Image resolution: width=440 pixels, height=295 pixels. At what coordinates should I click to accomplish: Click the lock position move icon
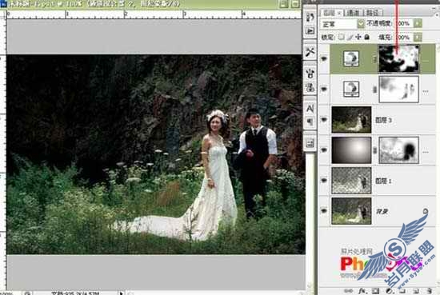click(x=358, y=37)
